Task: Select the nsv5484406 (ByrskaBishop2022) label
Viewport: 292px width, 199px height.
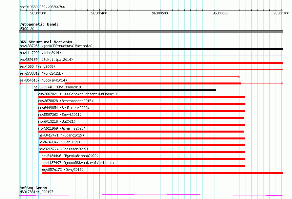Action: (70, 156)
